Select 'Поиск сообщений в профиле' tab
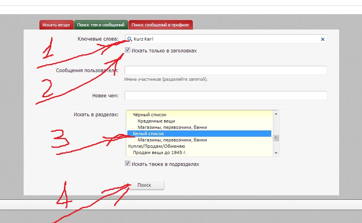Viewport: 362px width, 223px height. [160, 25]
